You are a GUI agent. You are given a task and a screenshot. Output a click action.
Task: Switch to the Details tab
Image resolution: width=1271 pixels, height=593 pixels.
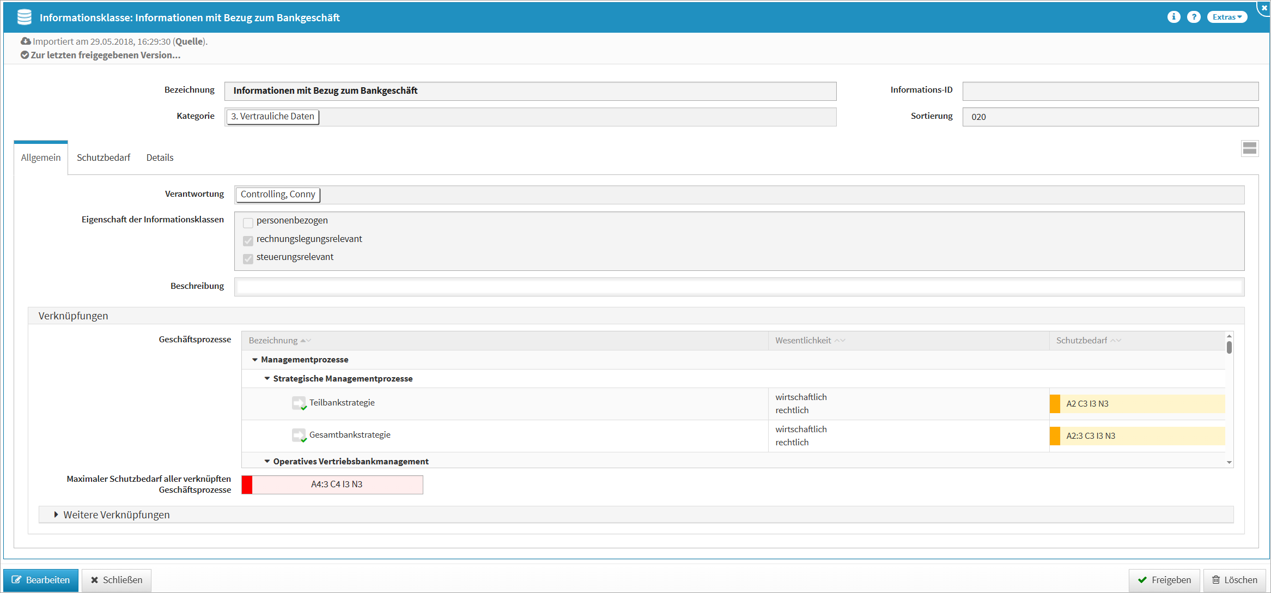(160, 158)
